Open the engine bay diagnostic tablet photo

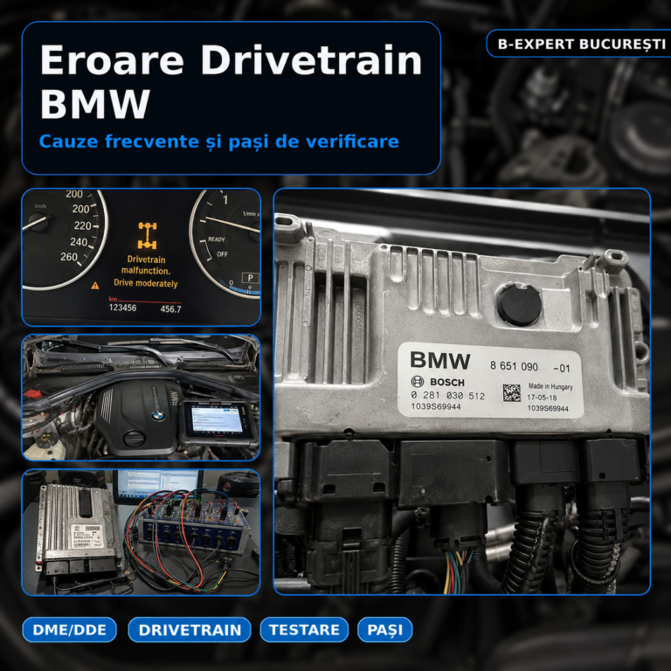click(x=141, y=398)
